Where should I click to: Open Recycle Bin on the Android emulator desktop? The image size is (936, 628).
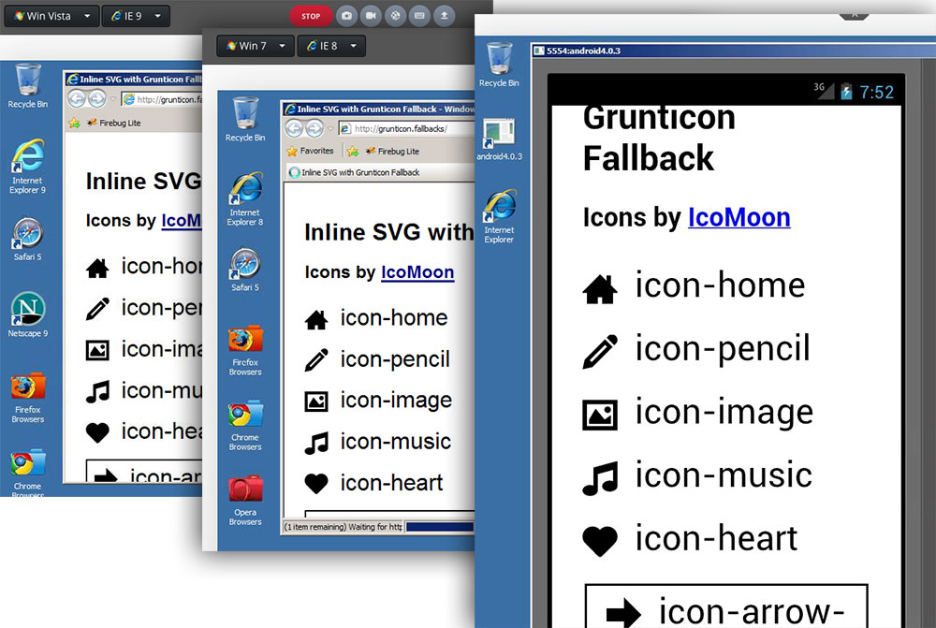[x=499, y=66]
